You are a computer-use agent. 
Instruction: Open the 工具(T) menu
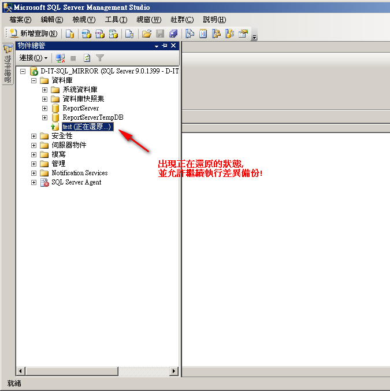coord(116,20)
